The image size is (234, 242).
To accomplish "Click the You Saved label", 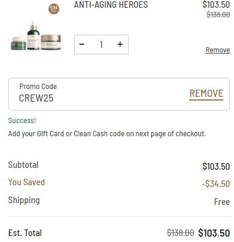I will (26, 182).
